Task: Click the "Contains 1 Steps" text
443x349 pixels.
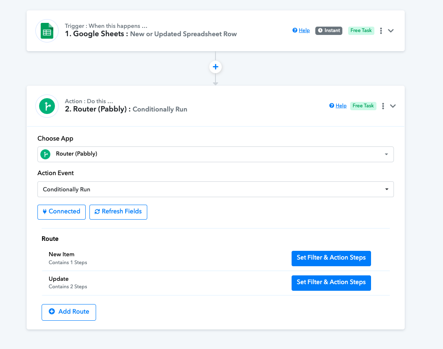Action: (x=68, y=262)
